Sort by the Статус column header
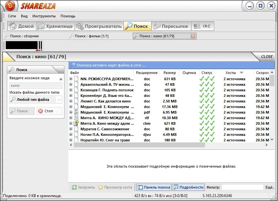 (207, 73)
